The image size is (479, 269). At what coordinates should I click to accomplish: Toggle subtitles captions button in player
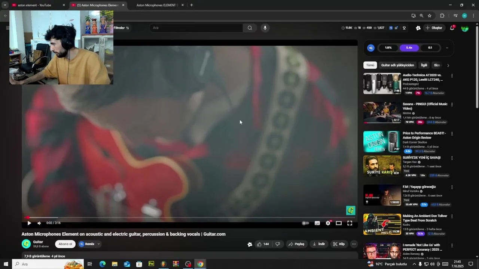click(x=317, y=223)
